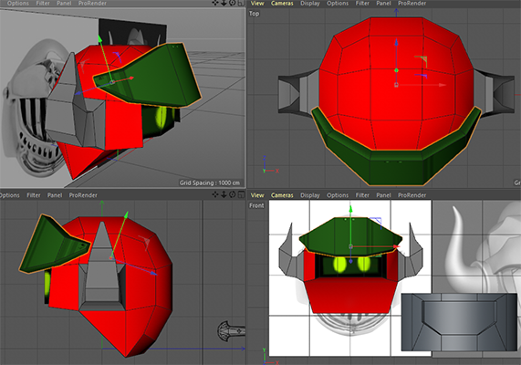
Task: Open the View menu of the Top viewport
Action: (257, 4)
